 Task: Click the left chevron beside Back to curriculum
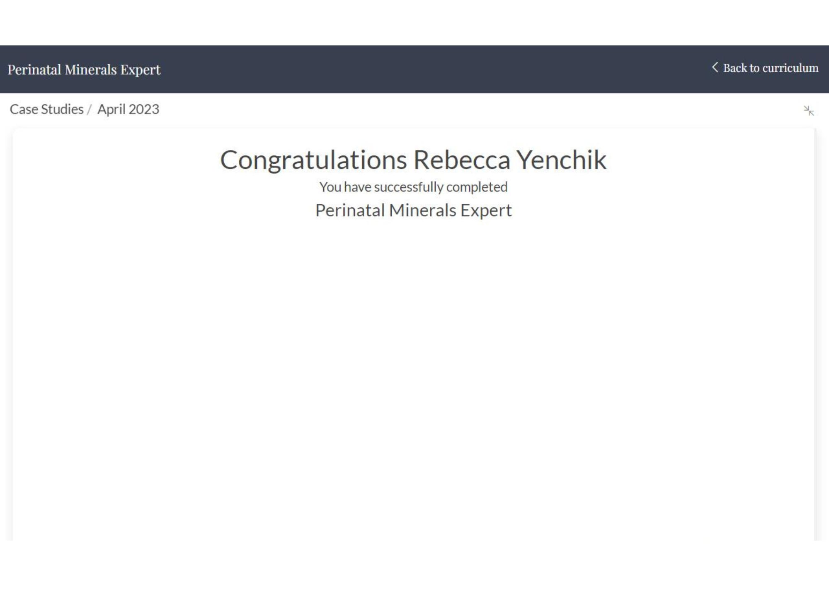coord(715,68)
